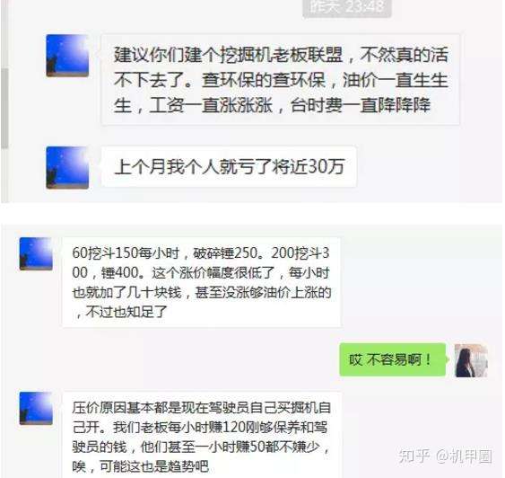Select the '60挖斗150每小时' price message bubble
This screenshot has height=478, width=505.
[202, 282]
